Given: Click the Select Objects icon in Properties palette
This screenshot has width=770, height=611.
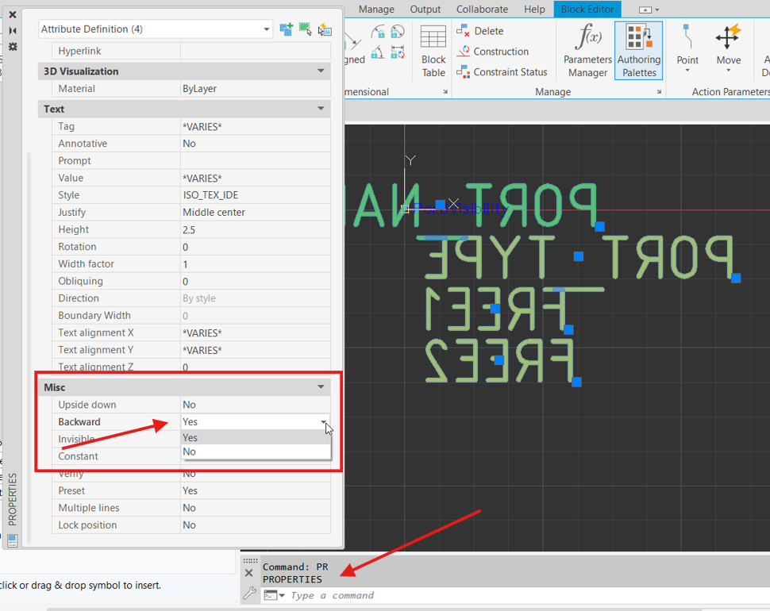Looking at the screenshot, I should point(306,29).
